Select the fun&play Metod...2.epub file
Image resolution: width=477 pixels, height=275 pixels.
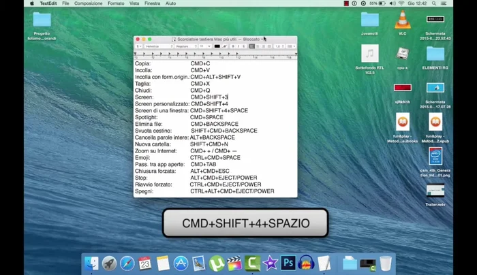[x=435, y=122]
